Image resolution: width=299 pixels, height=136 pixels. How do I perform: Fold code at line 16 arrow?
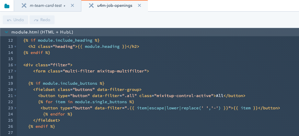pos(15,65)
